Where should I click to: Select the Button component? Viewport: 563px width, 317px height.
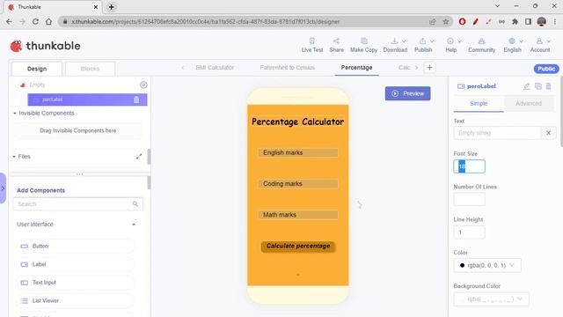click(75, 247)
